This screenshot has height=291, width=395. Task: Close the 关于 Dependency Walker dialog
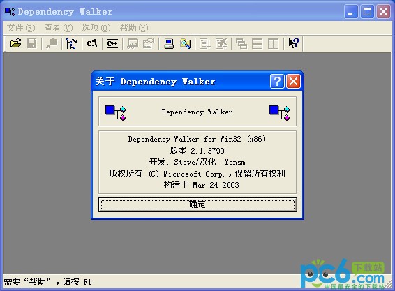[x=293, y=82]
